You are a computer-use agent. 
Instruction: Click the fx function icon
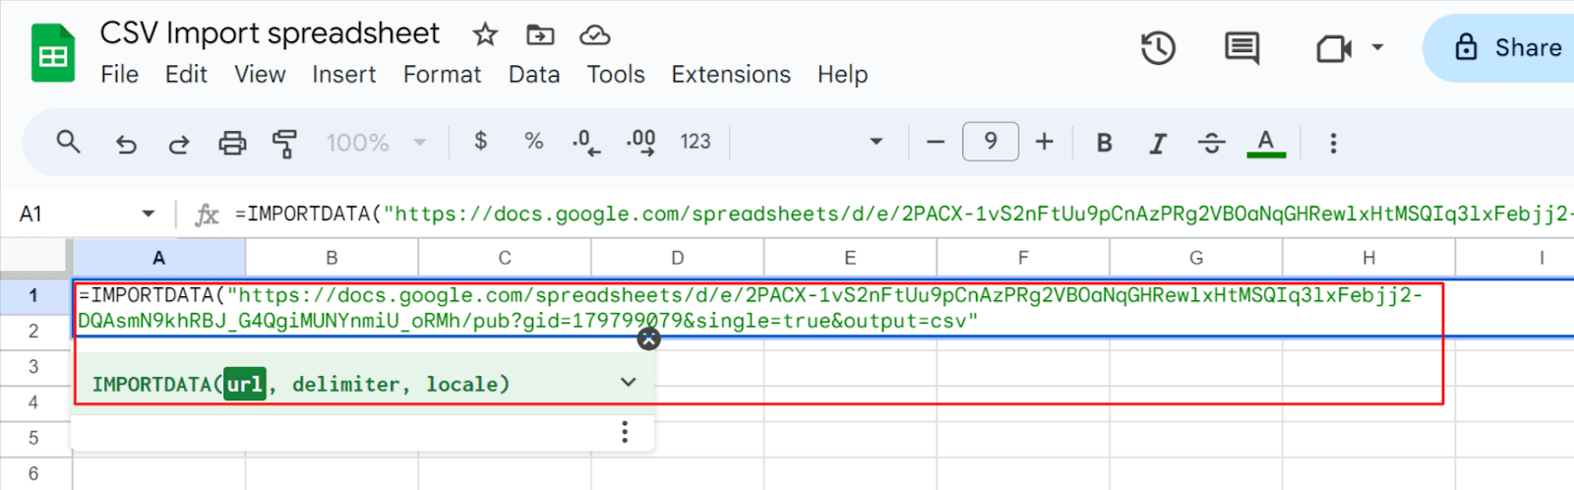point(207,214)
